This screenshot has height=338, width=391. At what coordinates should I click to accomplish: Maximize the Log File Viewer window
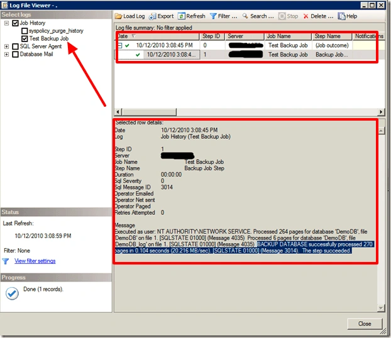(372, 5)
